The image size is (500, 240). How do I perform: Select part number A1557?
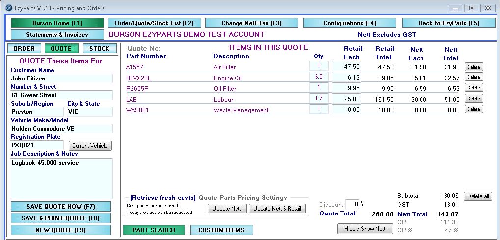coord(134,67)
